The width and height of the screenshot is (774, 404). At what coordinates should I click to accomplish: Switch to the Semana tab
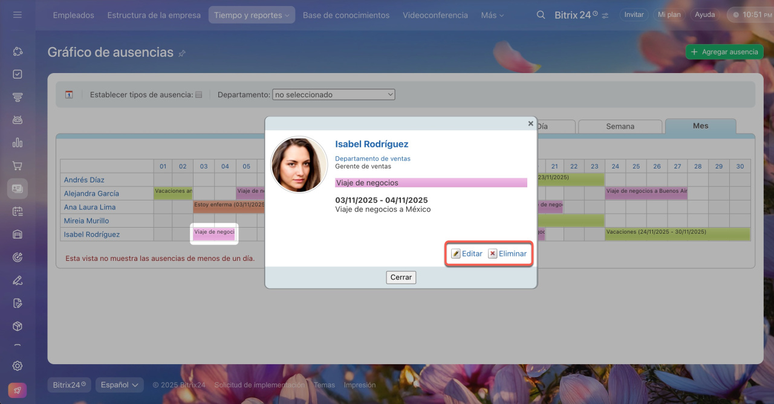click(620, 126)
